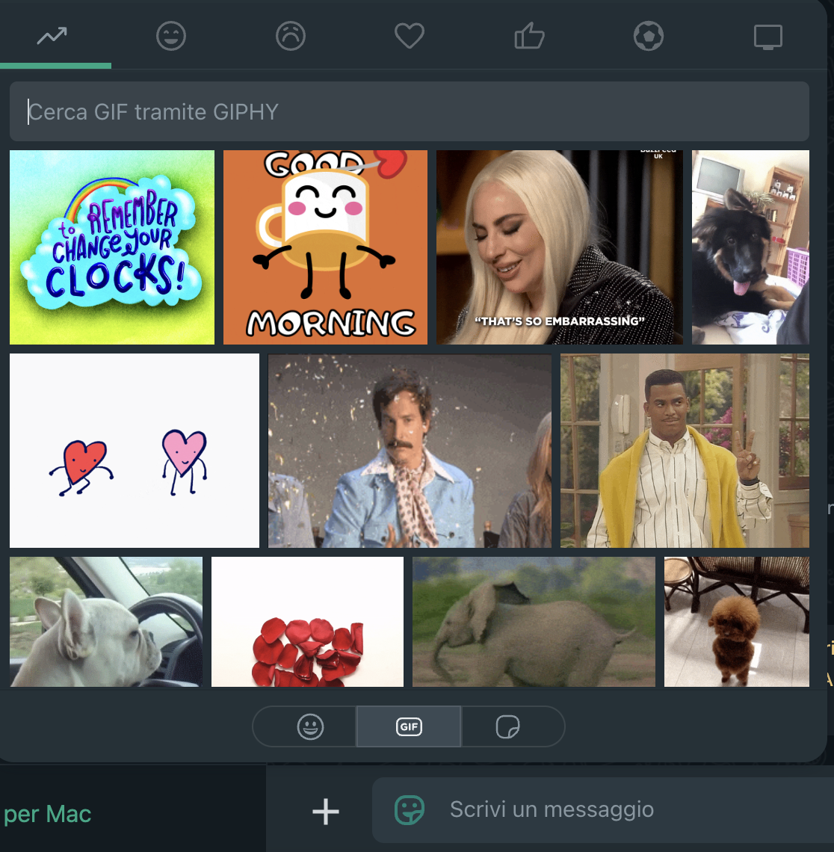Open the TV screen GIF category
Viewport: 834px width, 852px height.
(767, 37)
